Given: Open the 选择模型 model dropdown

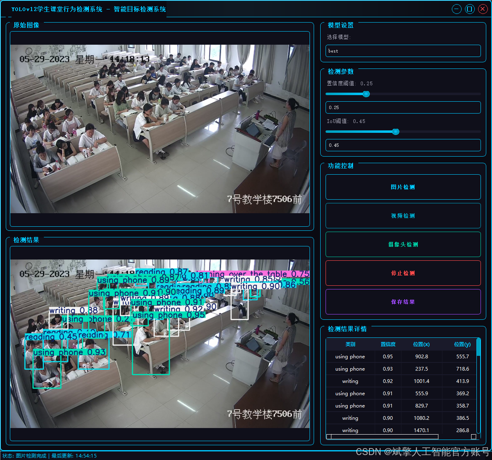Looking at the screenshot, I should [403, 51].
